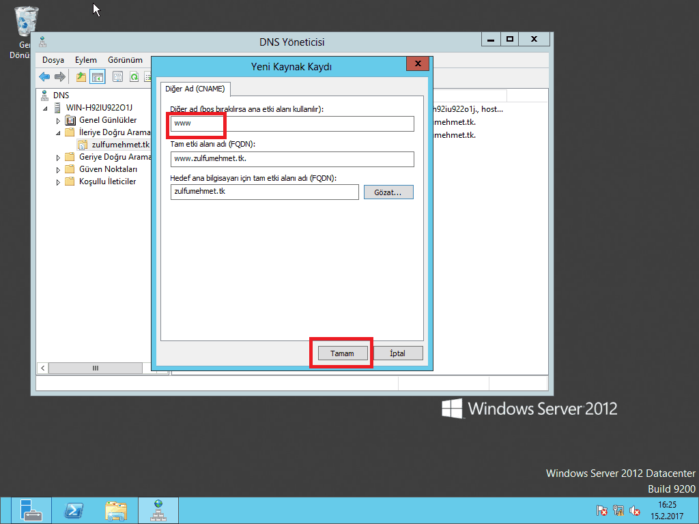The height and width of the screenshot is (524, 699).
Task: Click the Gözat... browse button
Action: [x=388, y=192]
